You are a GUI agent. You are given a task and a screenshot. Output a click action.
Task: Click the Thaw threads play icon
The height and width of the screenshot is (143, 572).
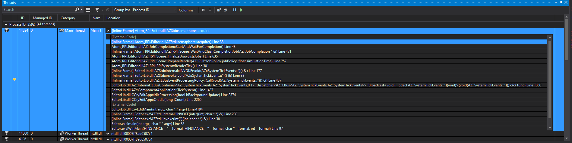(241, 10)
